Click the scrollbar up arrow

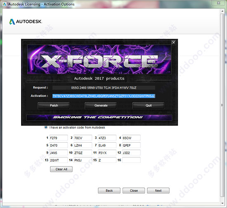[x=222, y=11]
